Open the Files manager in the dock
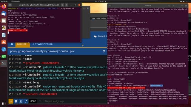 pyautogui.click(x=4, y=21)
